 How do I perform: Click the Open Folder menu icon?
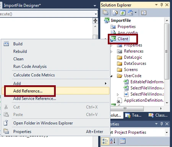tap(6, 123)
